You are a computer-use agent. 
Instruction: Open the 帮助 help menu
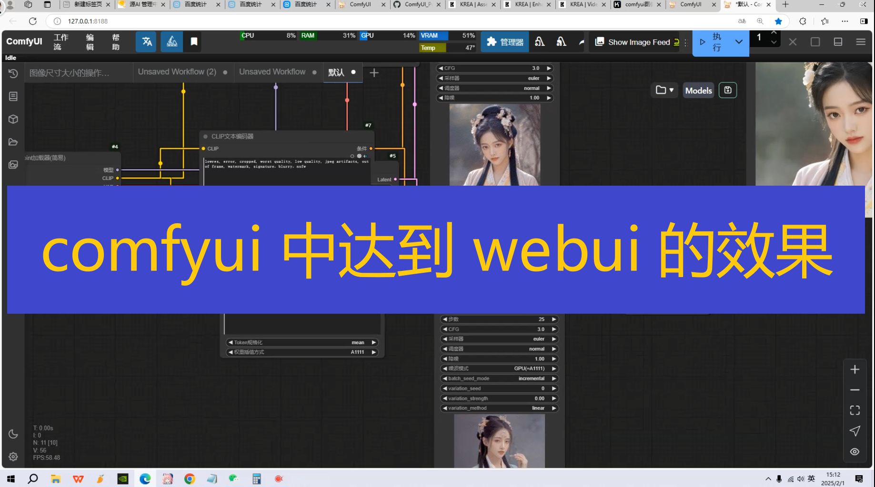coord(116,42)
